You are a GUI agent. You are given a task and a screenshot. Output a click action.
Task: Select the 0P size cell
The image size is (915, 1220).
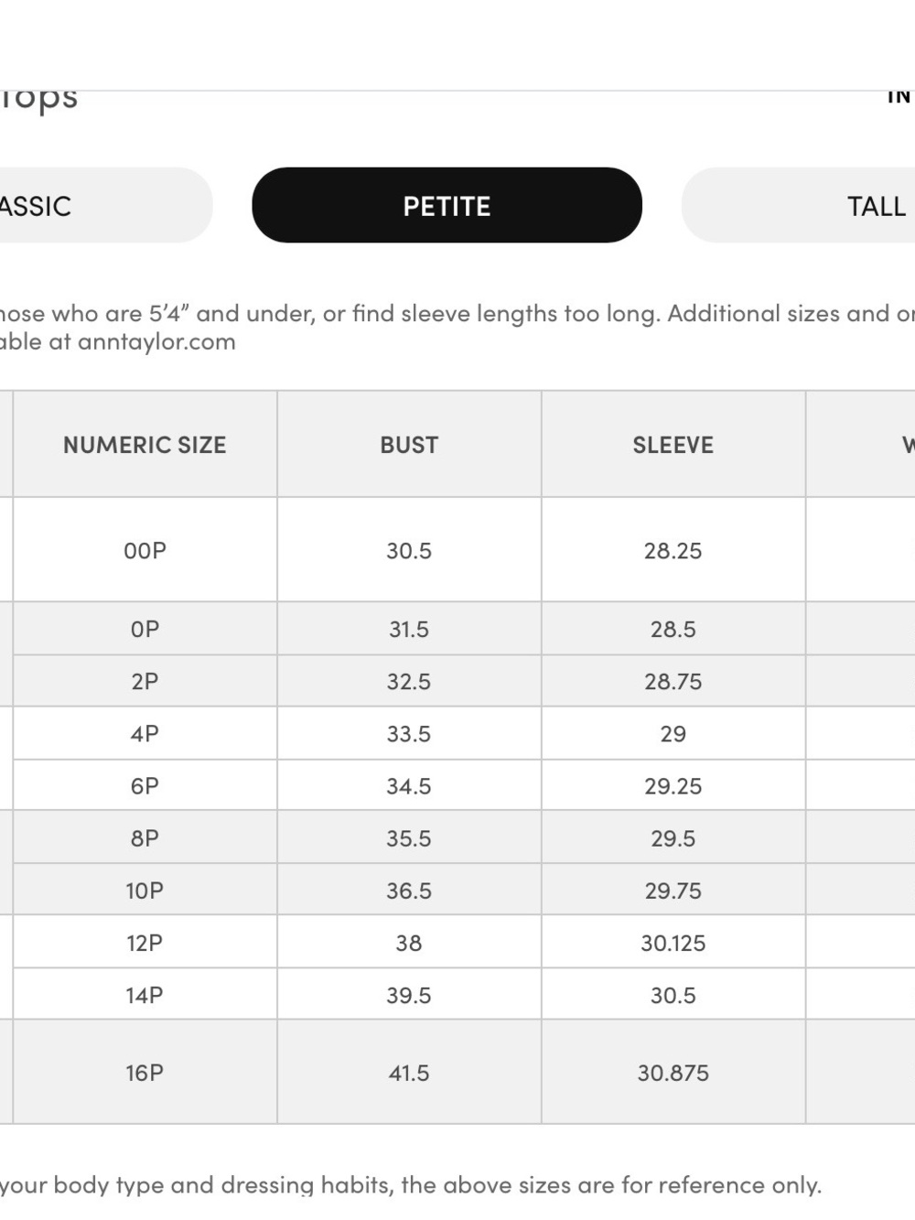coord(145,629)
